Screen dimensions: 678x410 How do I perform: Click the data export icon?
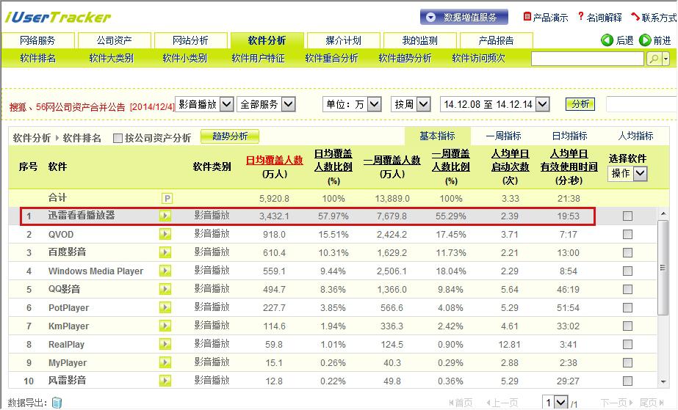click(57, 403)
